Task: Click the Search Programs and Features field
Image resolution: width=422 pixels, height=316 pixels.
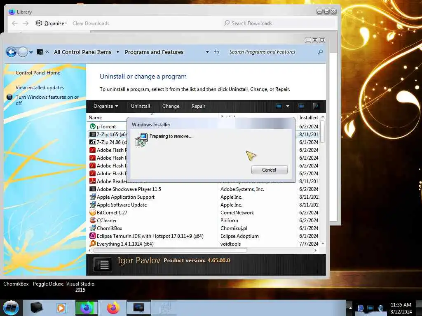Action: [272, 52]
